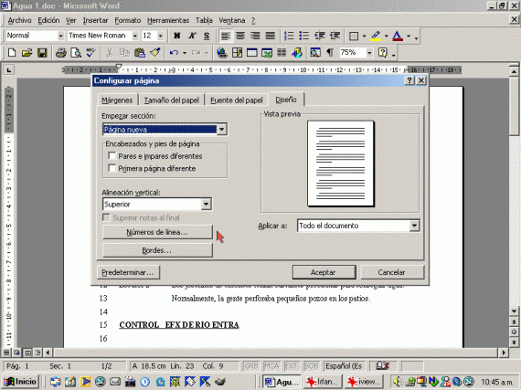
Task: Undo the last action
Action: 174,53
